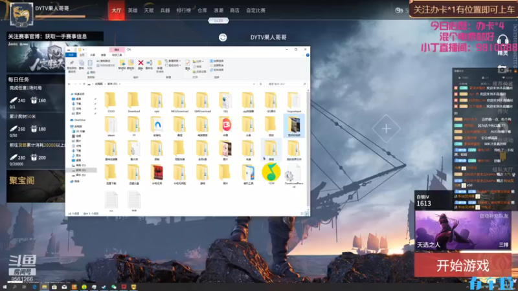Switch to the Explorer Share ribbon tab

[93, 55]
